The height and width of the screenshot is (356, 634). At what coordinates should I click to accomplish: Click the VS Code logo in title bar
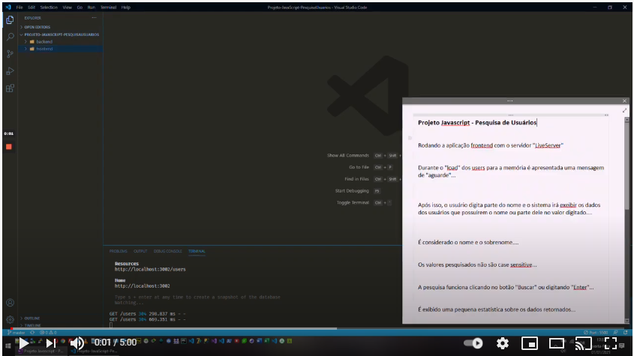click(8, 7)
